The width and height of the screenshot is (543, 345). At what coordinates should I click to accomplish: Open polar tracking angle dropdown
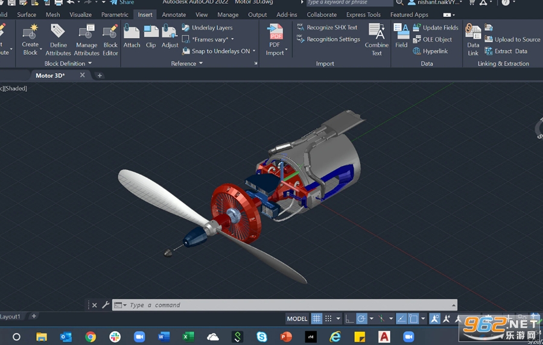[x=371, y=318]
